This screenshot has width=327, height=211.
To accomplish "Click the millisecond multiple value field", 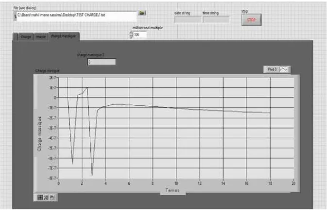I will tap(140, 34).
